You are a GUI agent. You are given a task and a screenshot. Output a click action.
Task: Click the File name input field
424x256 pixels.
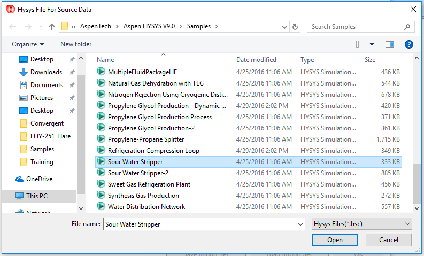(x=204, y=224)
